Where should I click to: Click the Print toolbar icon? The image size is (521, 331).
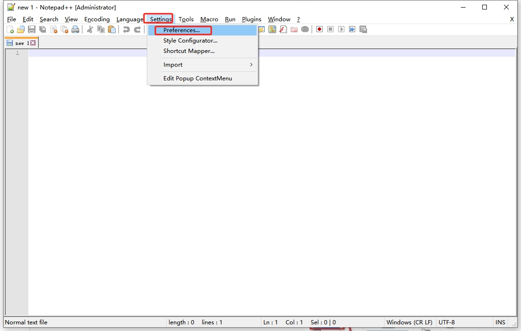point(75,29)
